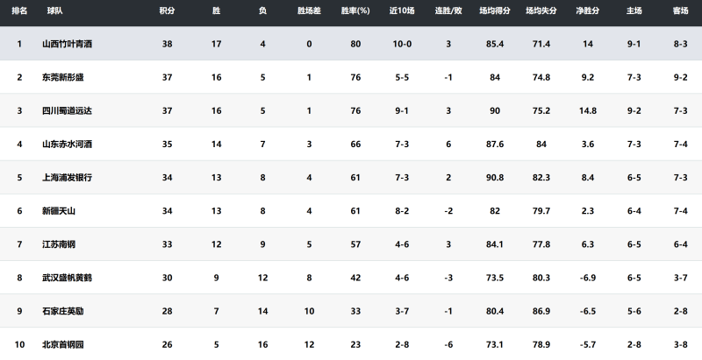This screenshot has width=702, height=360.
Task: Click the 连胜/败 column header
Action: coord(448,11)
